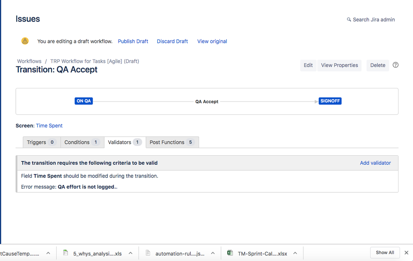Click the Issues page heading

28,19
